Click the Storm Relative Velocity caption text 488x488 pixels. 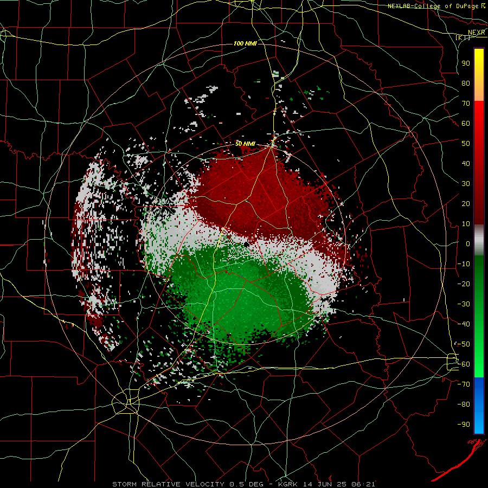click(243, 484)
